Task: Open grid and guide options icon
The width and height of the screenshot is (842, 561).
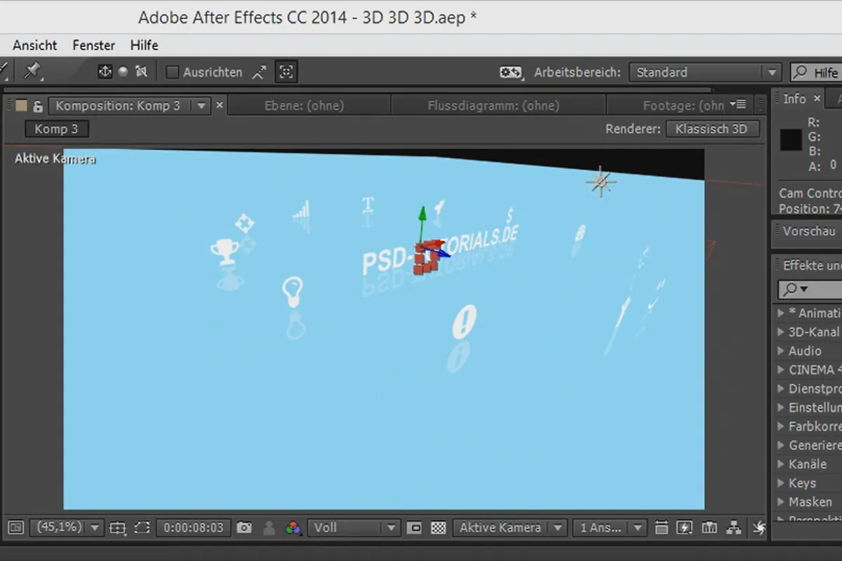Action: point(117,527)
